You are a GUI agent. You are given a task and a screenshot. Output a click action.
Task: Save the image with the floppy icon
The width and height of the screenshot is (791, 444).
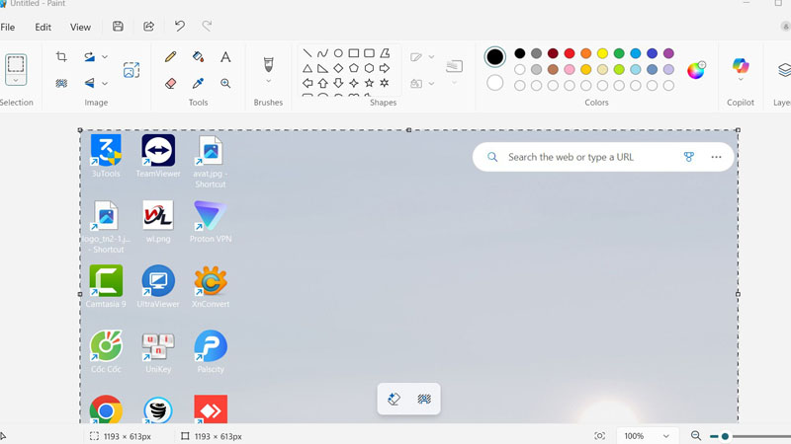(118, 27)
